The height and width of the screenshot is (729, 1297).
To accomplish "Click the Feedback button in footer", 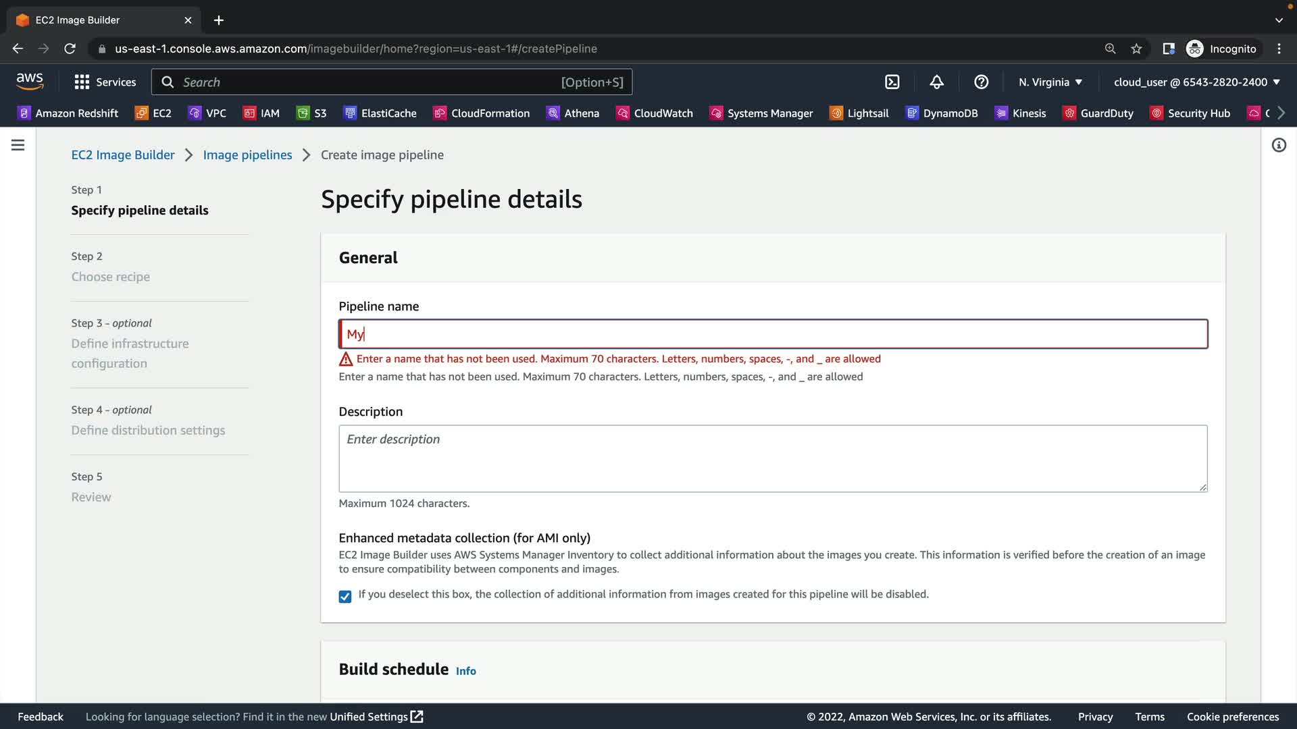I will [41, 717].
